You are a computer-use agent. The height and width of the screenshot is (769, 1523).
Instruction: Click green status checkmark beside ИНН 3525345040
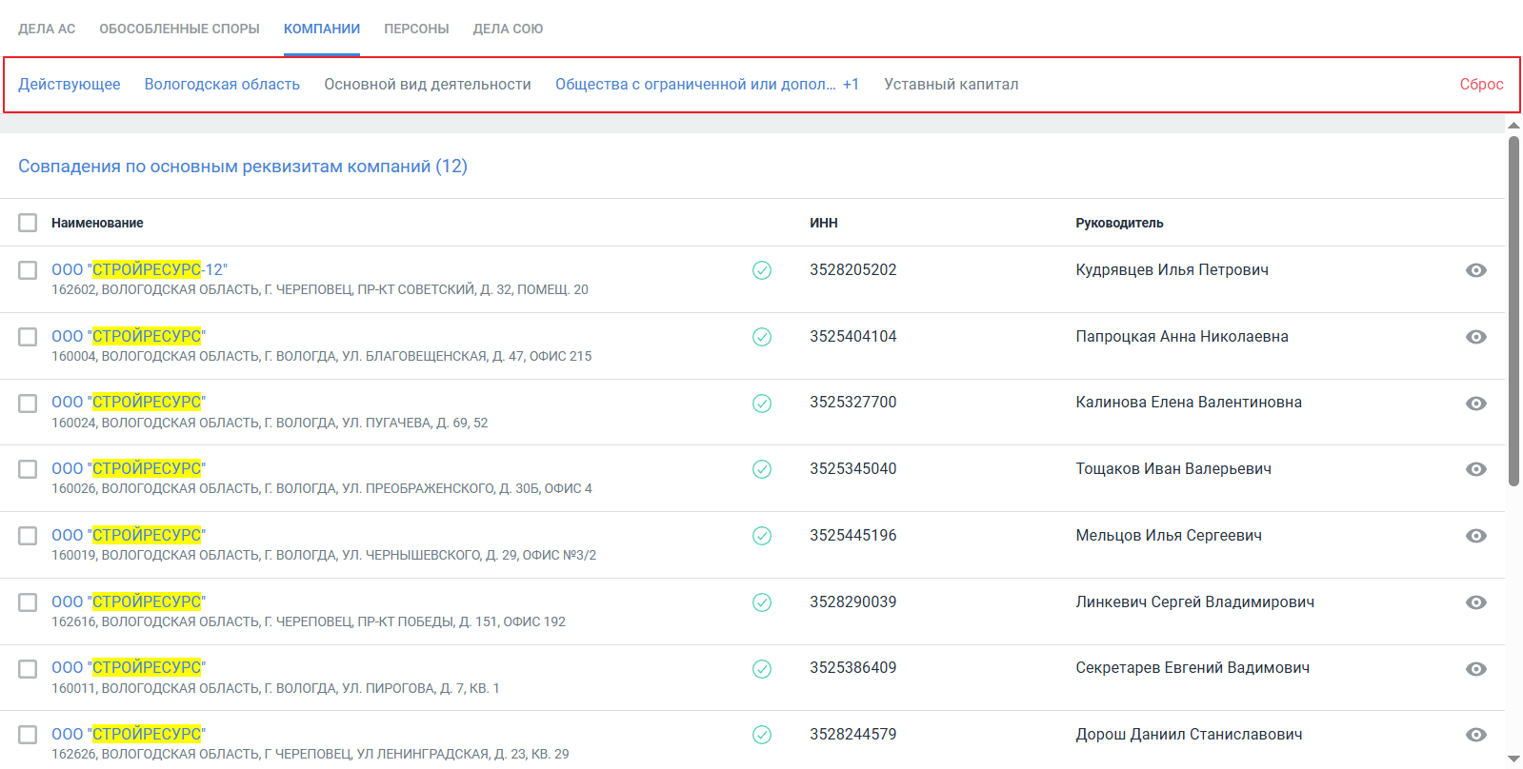click(762, 469)
